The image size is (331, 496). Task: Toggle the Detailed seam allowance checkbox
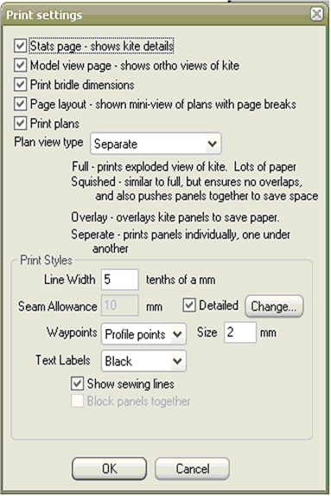point(189,306)
